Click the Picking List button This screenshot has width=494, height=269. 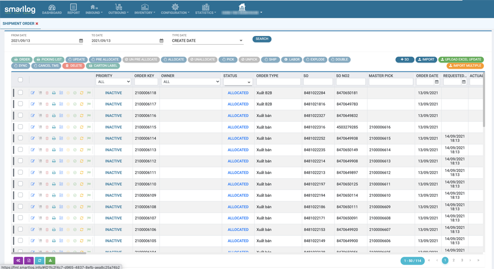[49, 60]
